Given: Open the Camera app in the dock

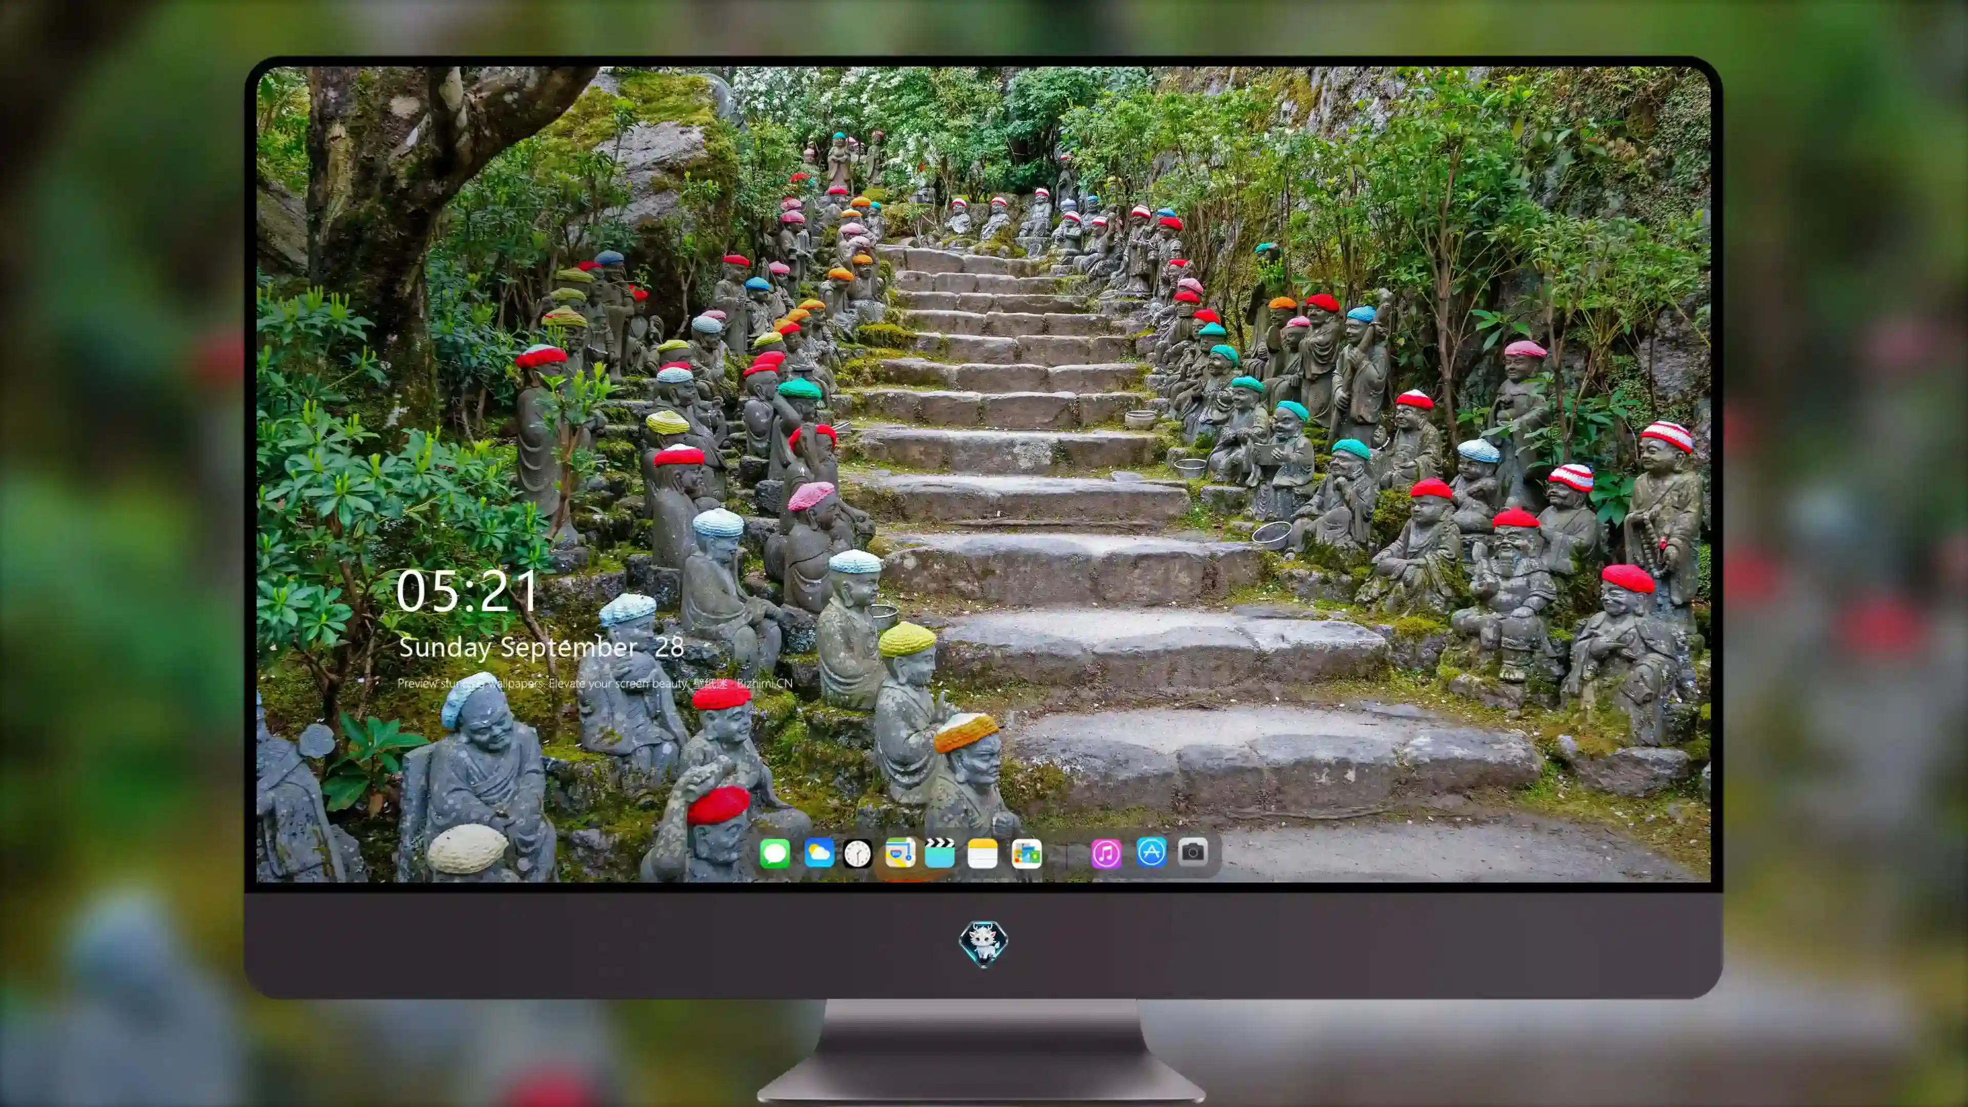Looking at the screenshot, I should 1193,852.
